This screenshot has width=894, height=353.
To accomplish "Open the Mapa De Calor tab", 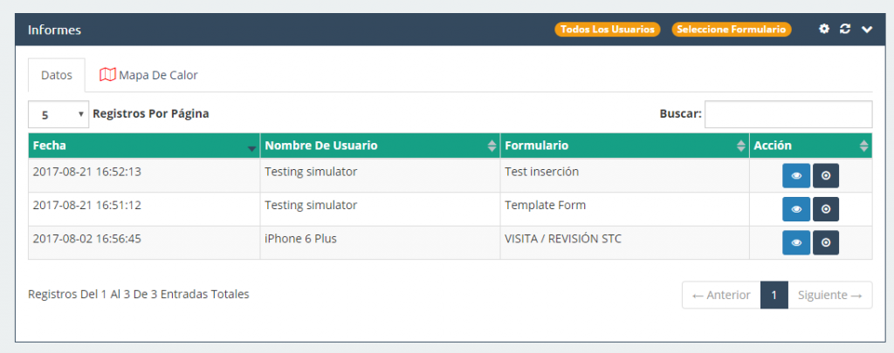I will tap(148, 75).
